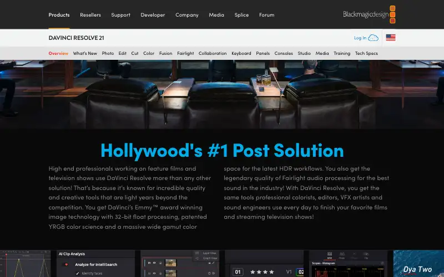Open the Forum link
Image resolution: width=444 pixels, height=277 pixels.
point(267,15)
